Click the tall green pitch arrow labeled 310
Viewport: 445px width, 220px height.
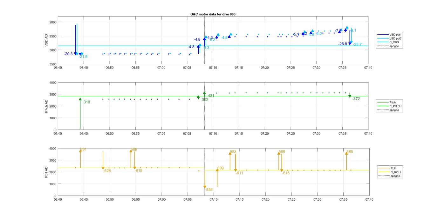(80, 113)
